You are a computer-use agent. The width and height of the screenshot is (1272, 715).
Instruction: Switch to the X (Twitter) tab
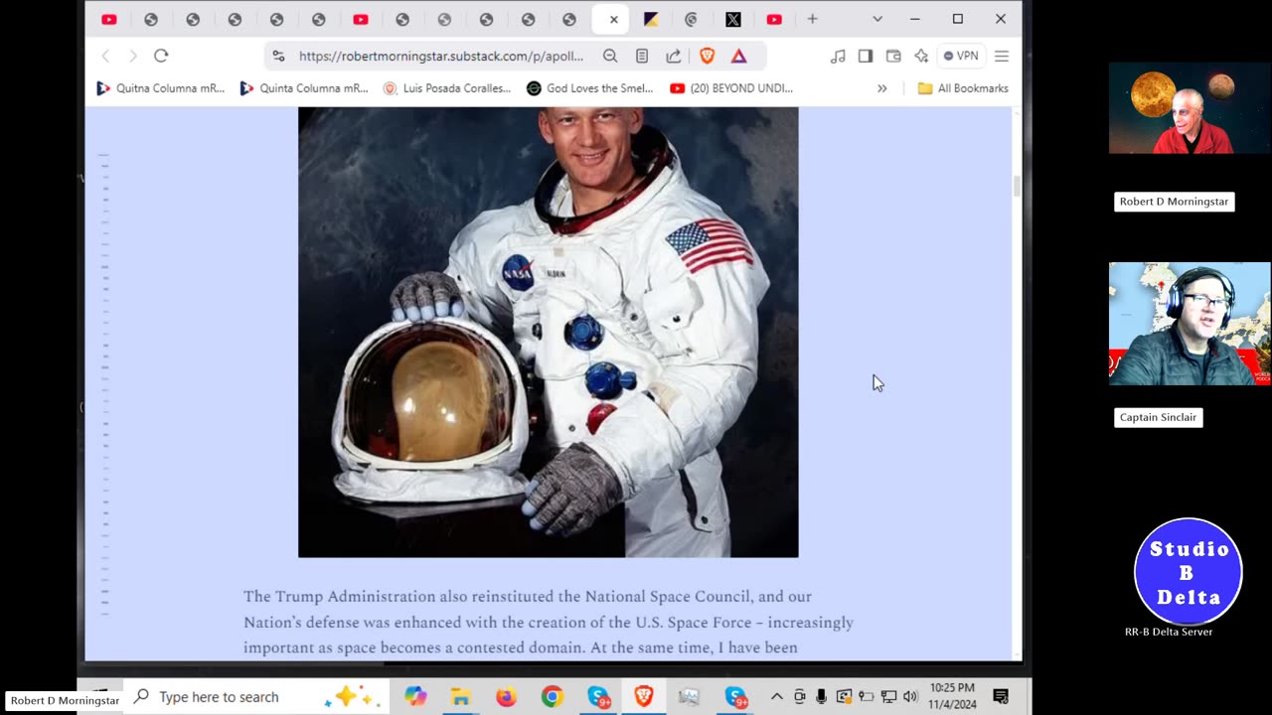coord(732,19)
